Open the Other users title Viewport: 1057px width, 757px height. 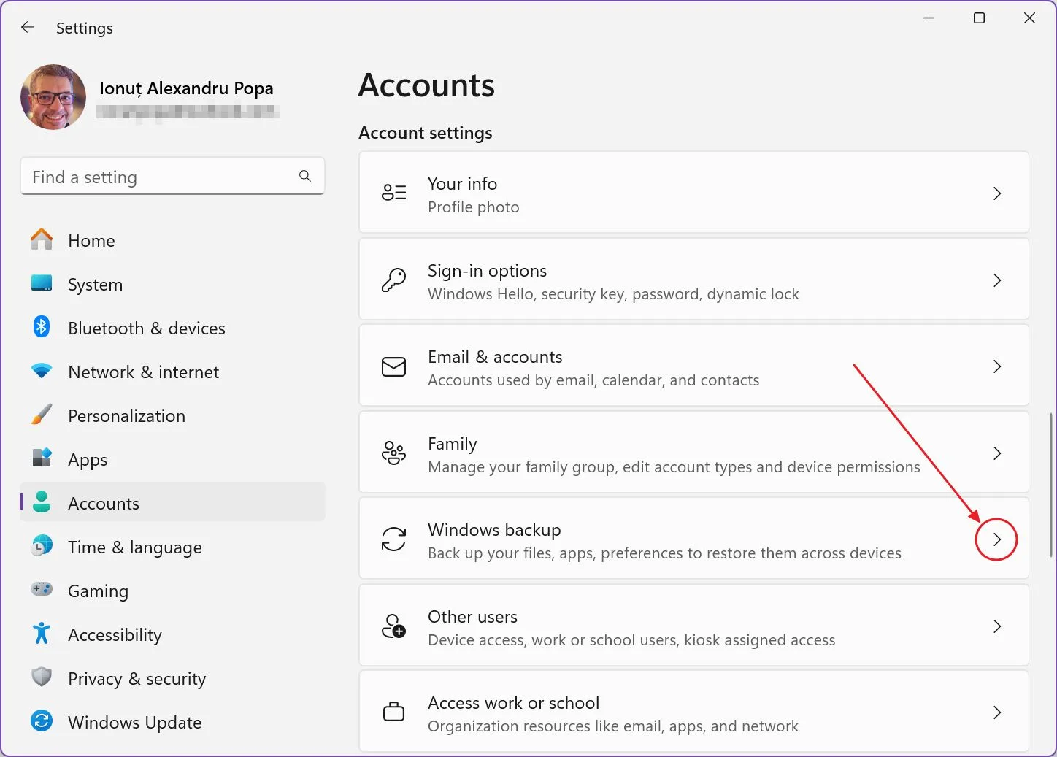(x=472, y=617)
